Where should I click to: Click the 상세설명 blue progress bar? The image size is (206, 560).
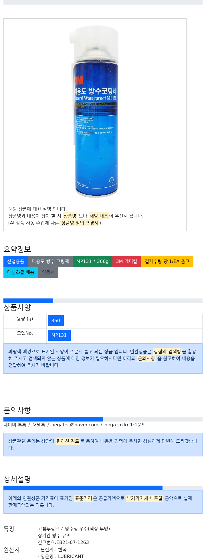[x=83, y=488]
